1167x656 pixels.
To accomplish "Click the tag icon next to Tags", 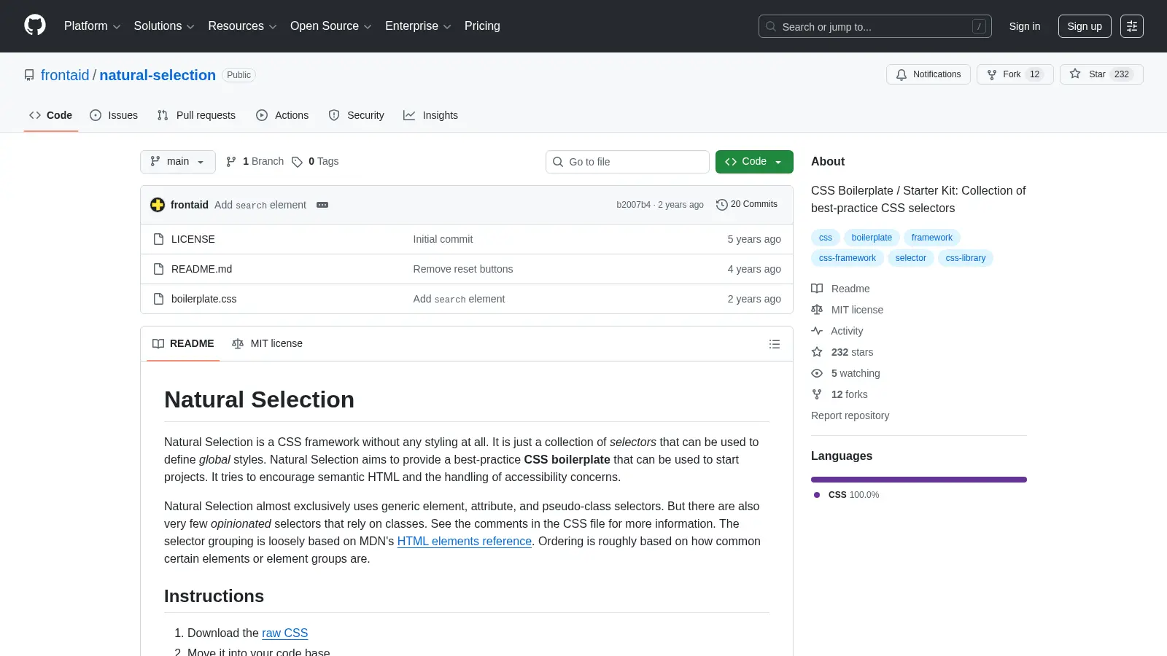I will click(x=297, y=162).
